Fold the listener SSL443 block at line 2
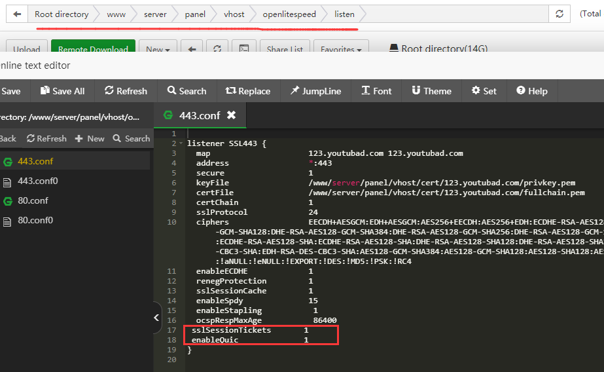The height and width of the screenshot is (372, 604). pos(181,143)
